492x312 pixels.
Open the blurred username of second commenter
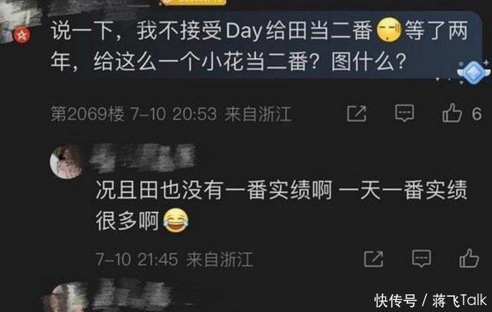click(143, 158)
